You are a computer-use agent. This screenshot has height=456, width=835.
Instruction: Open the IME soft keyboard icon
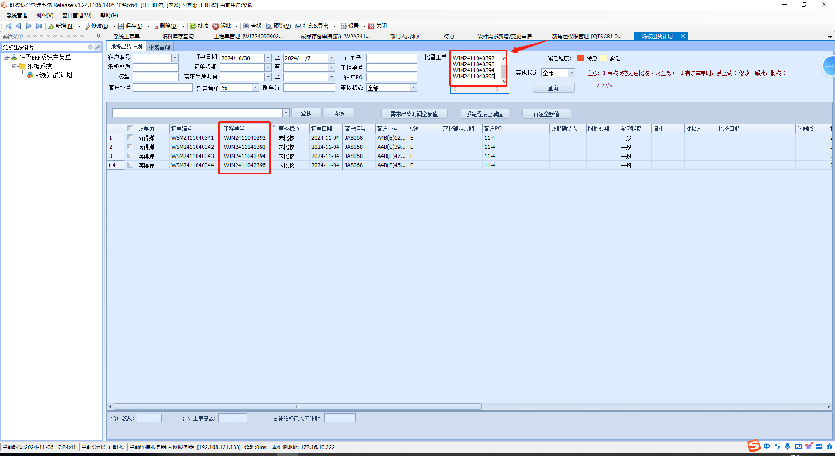798,446
